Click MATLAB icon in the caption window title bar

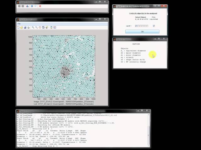coord(115,39)
